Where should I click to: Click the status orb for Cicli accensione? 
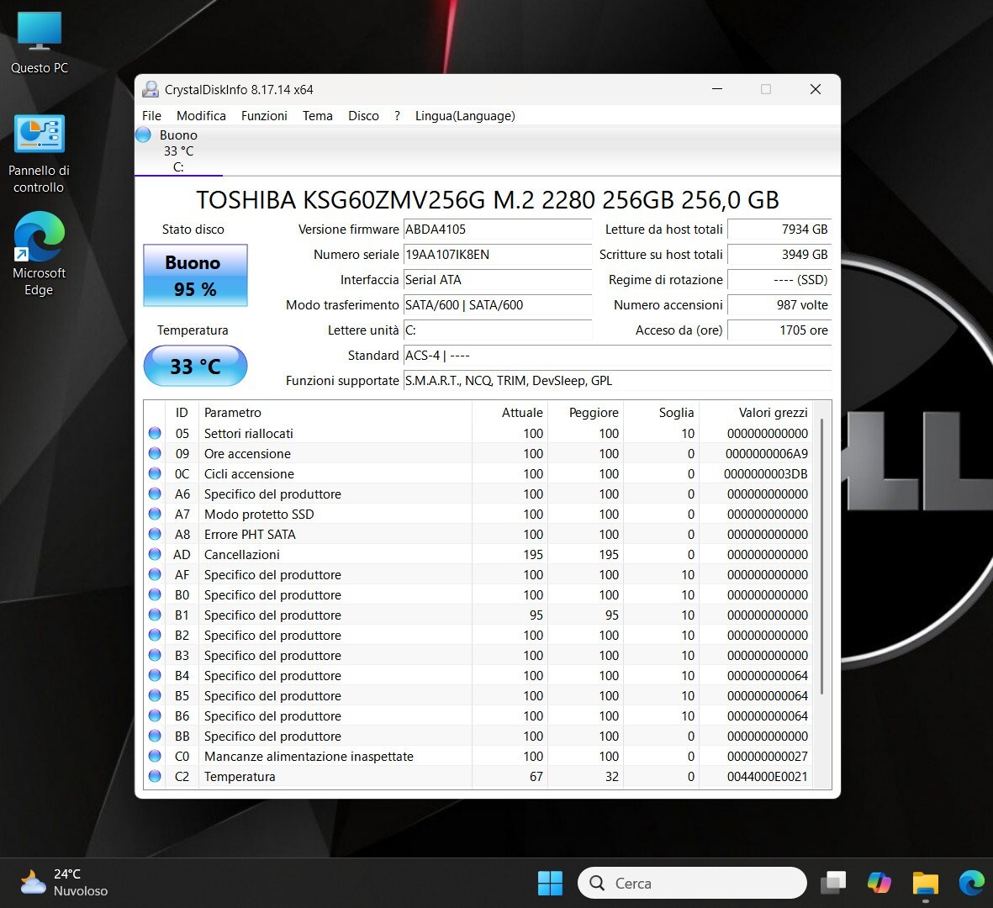point(155,473)
